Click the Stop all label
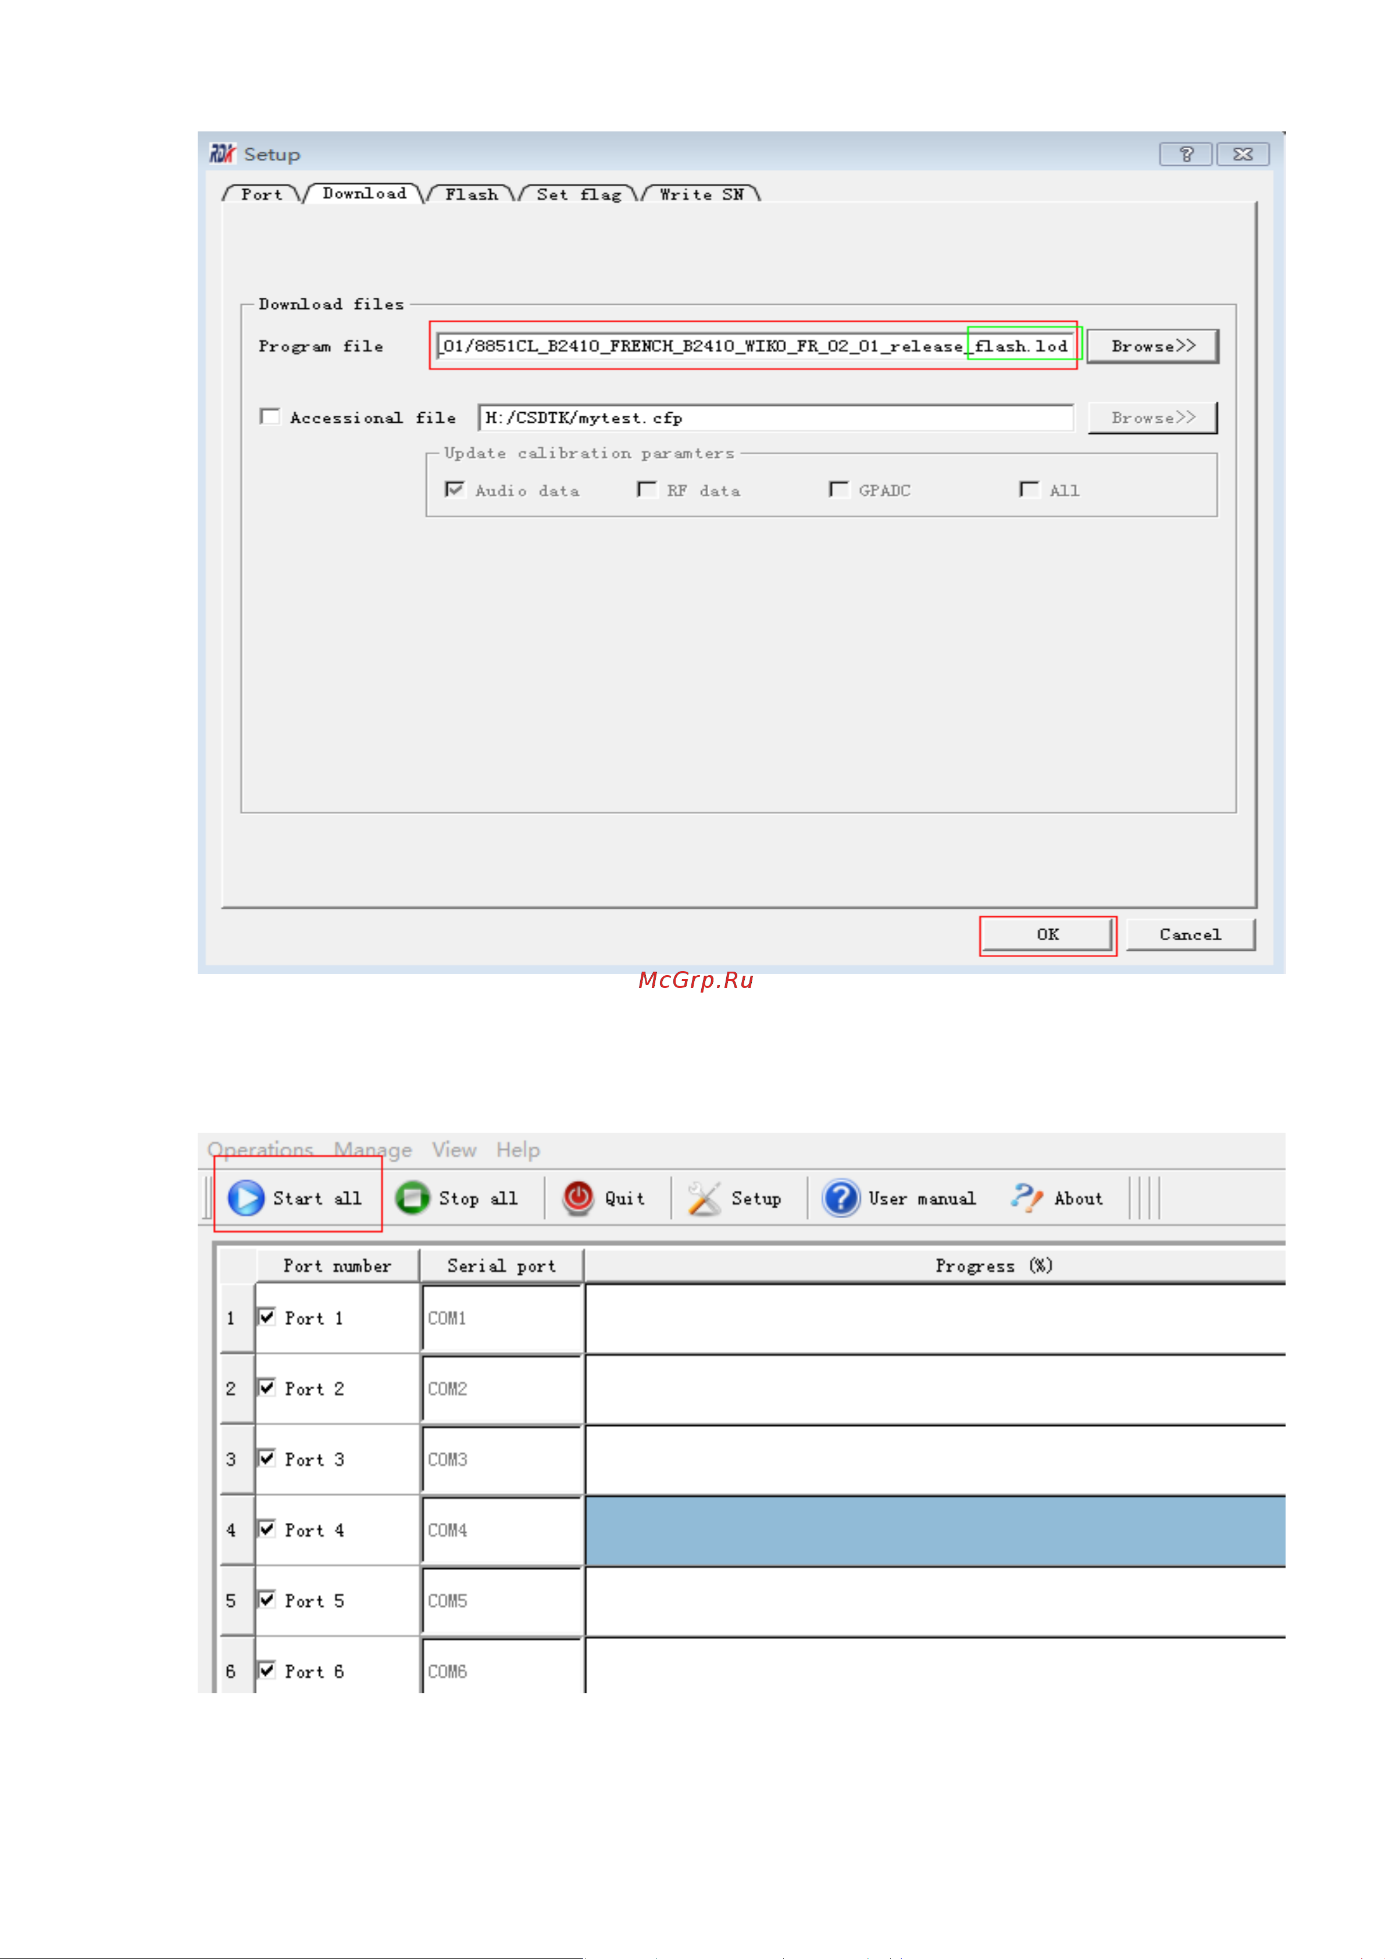Screen dimensions: 1385x1959 (x=478, y=1198)
